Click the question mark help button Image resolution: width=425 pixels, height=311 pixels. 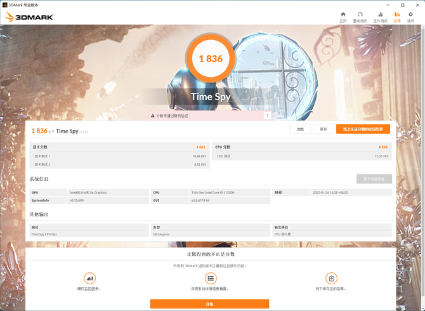tap(267, 116)
